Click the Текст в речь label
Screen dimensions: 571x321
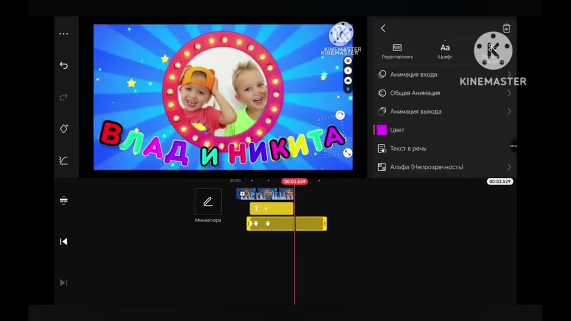[408, 148]
